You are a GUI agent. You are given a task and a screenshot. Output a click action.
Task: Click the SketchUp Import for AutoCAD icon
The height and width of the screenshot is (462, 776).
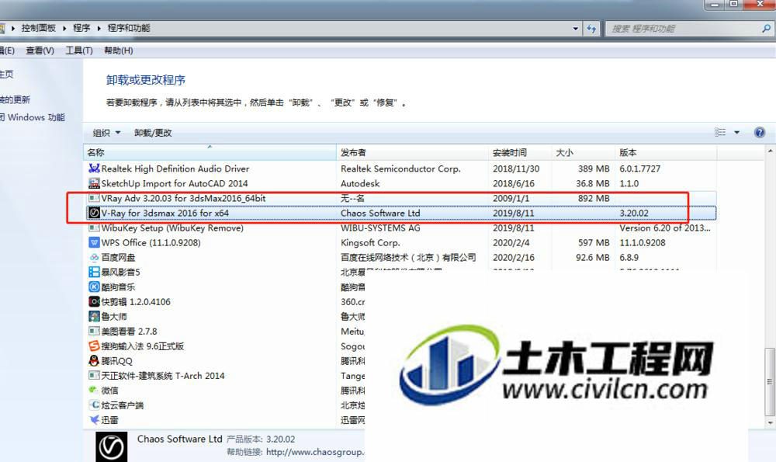[94, 183]
